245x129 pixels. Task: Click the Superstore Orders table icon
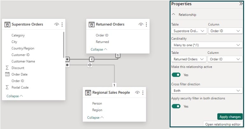point(7,25)
